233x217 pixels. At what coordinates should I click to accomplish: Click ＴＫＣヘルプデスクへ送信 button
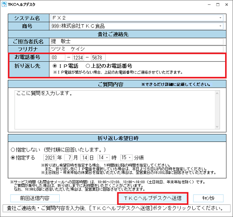(x=153, y=198)
